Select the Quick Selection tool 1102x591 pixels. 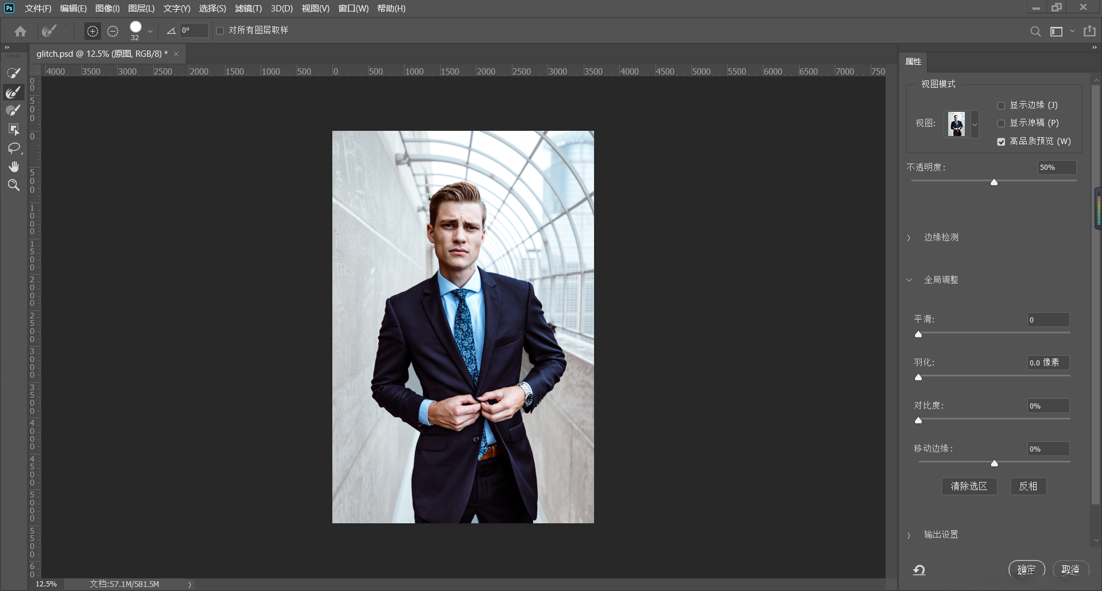tap(14, 73)
